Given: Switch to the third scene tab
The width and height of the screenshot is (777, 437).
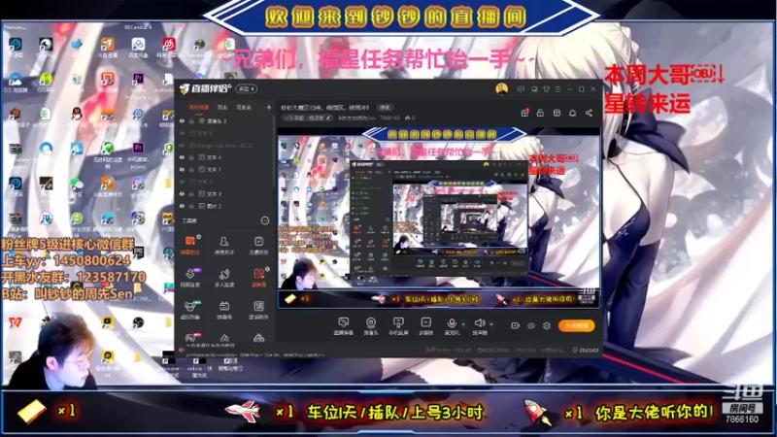Looking at the screenshot, I should pos(244,107).
